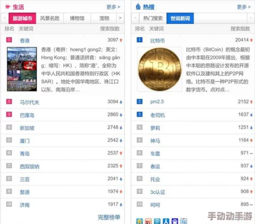Share to Qzone via the star icon

pyautogui.click(x=140, y=221)
